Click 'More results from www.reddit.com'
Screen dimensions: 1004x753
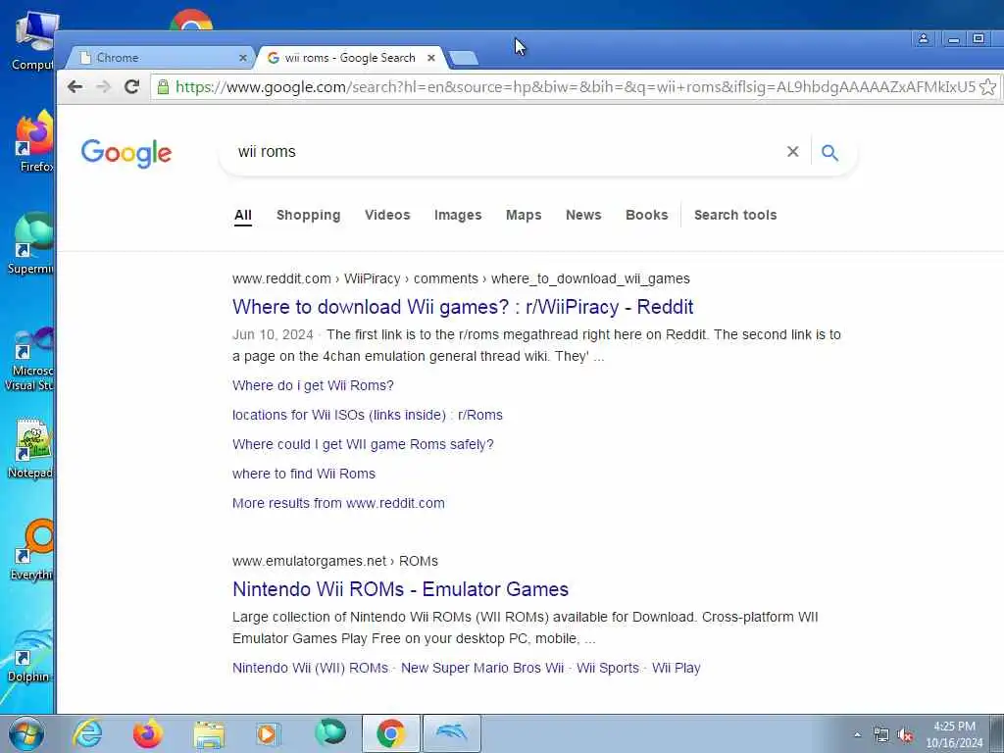[x=338, y=503]
